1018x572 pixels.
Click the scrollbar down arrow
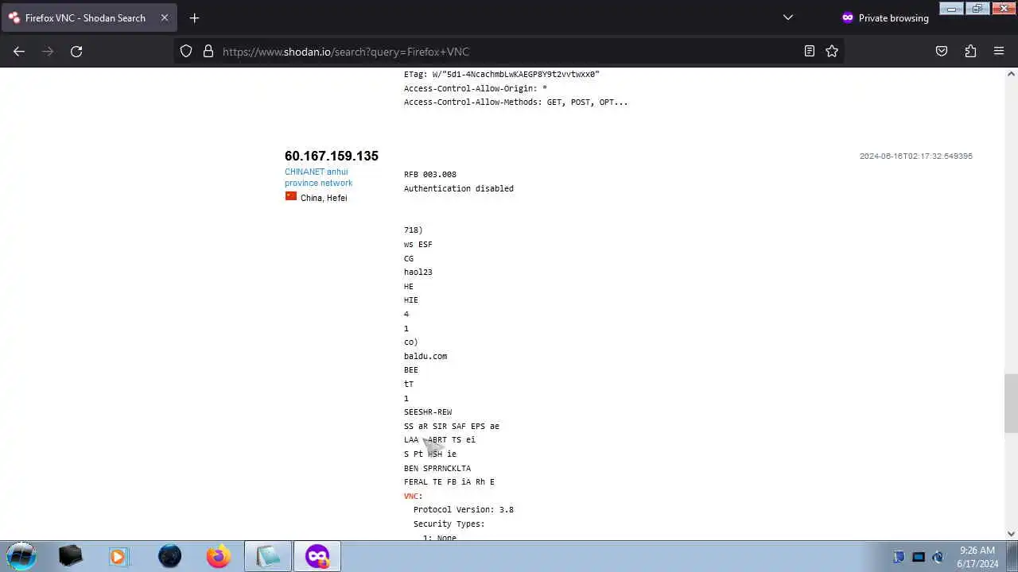tap(1011, 534)
